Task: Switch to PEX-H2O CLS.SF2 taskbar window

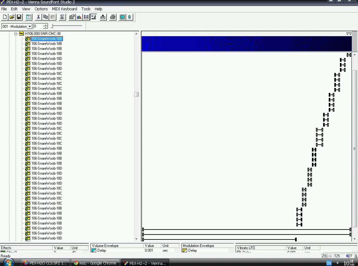Action: click(x=45, y=263)
